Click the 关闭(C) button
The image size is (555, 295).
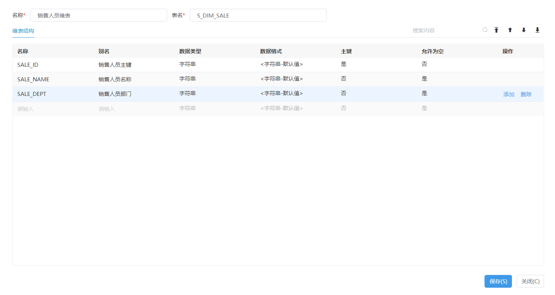tap(530, 282)
